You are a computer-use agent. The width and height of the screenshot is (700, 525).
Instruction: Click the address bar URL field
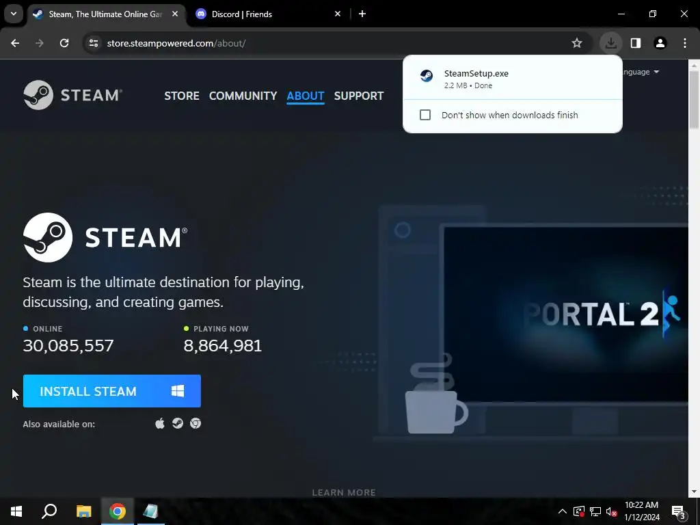[330, 43]
